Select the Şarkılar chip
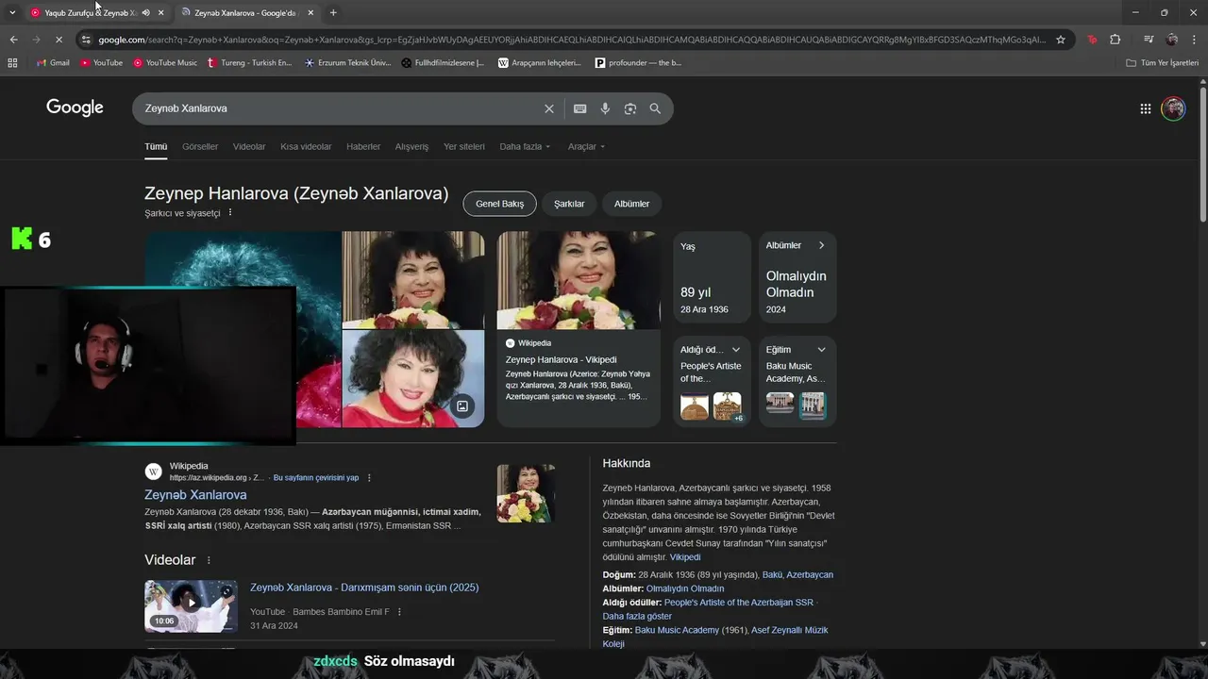The width and height of the screenshot is (1208, 679). point(569,204)
